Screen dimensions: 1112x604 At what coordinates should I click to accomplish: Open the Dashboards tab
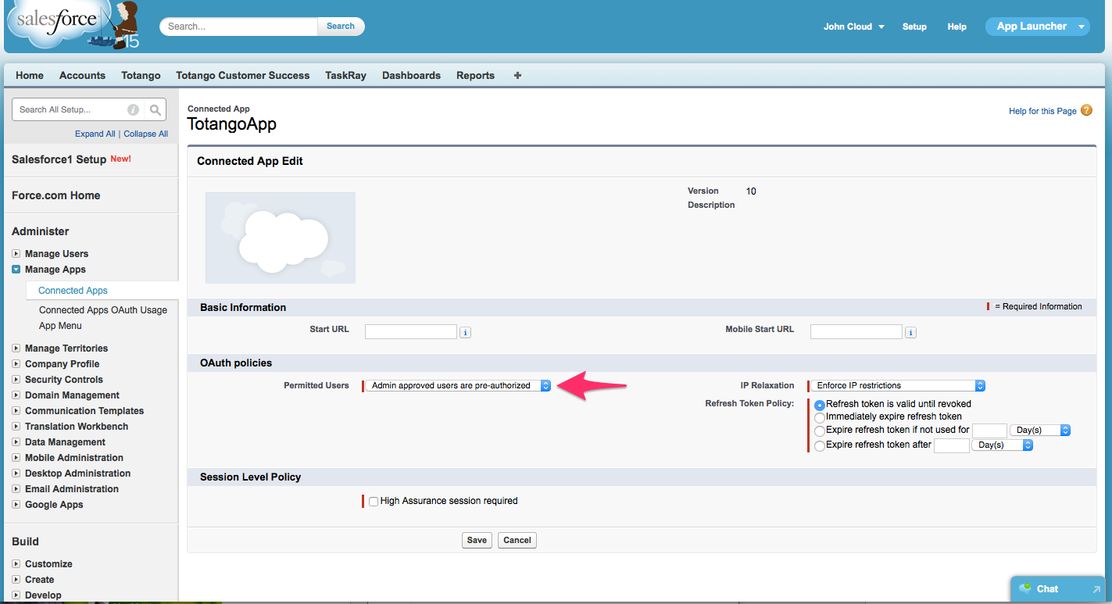coord(411,76)
